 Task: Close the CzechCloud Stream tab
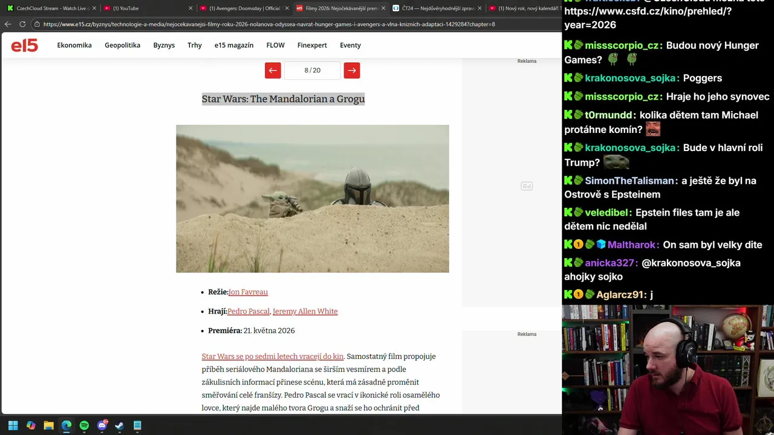click(x=94, y=8)
